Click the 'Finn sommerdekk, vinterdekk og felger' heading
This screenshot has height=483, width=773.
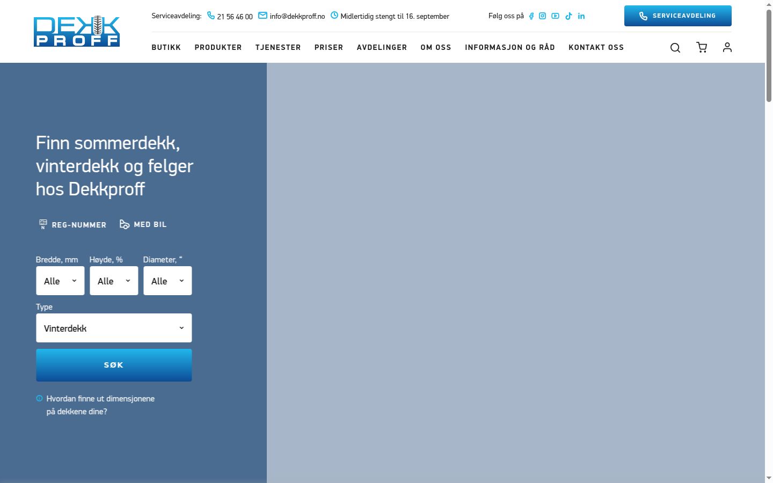point(114,166)
